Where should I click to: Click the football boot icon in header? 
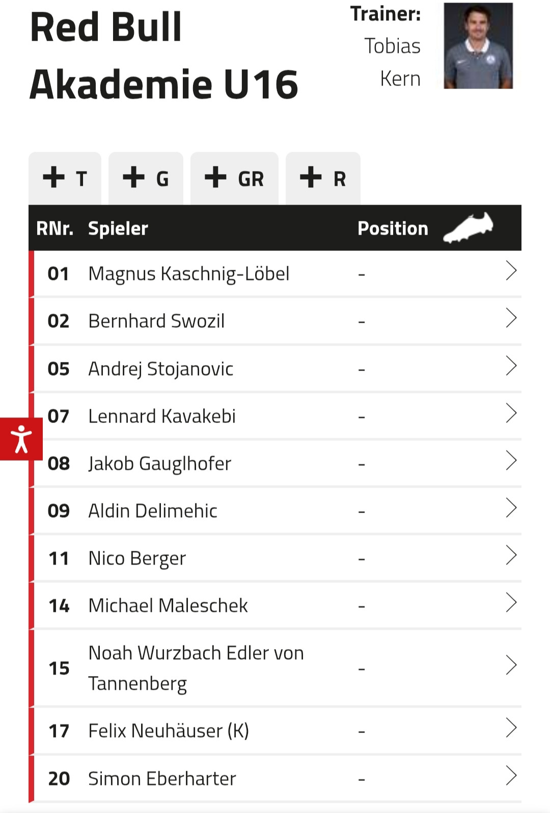click(x=468, y=228)
